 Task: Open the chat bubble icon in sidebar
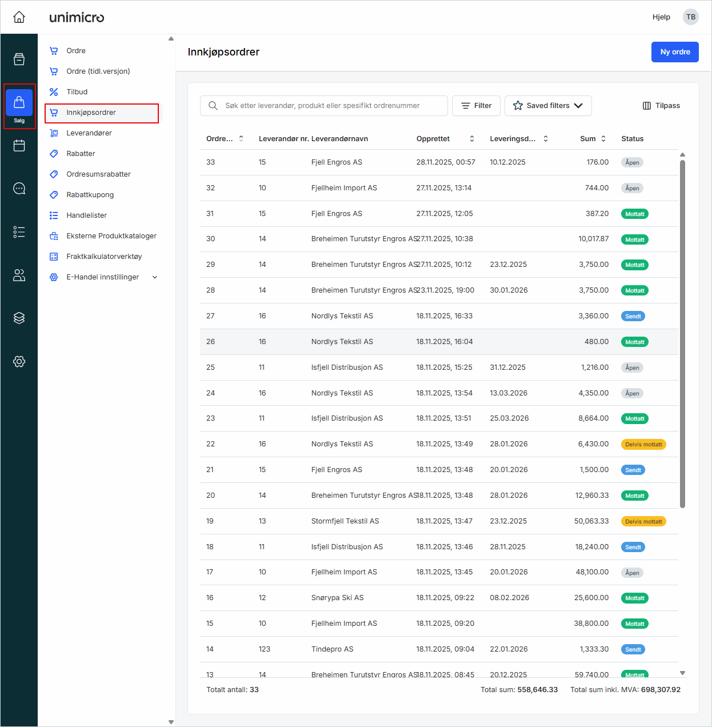19,189
